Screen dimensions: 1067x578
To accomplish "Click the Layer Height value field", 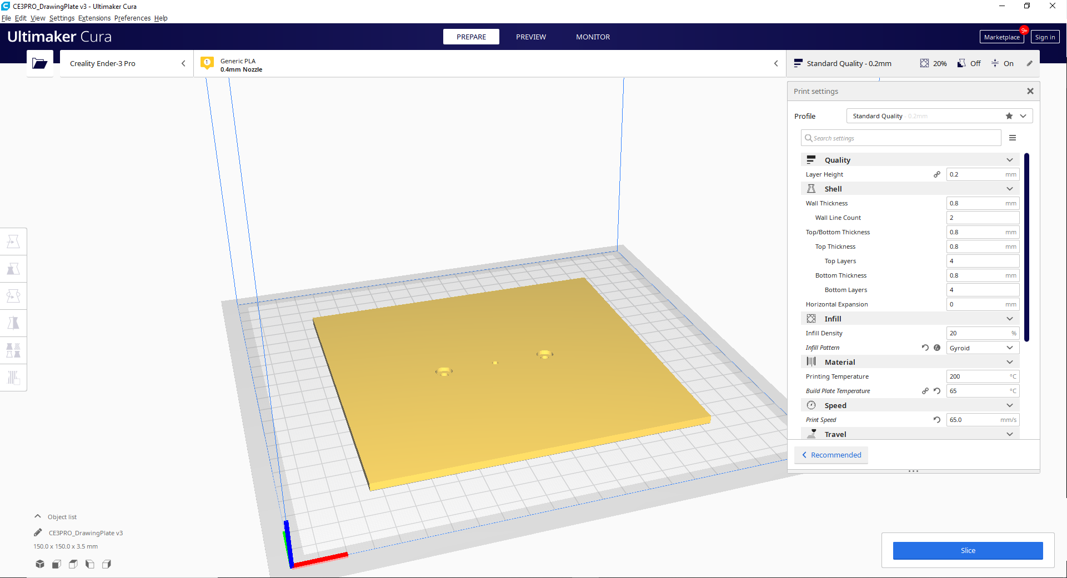I will [x=983, y=174].
